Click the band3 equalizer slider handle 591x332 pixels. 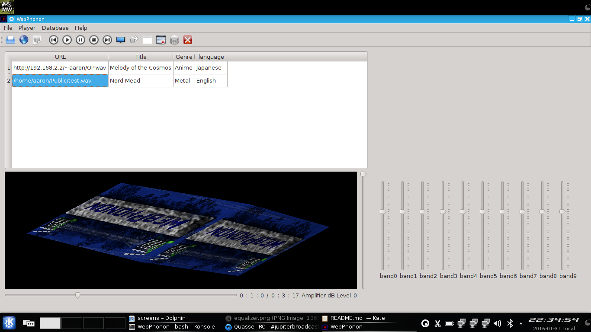coord(443,211)
